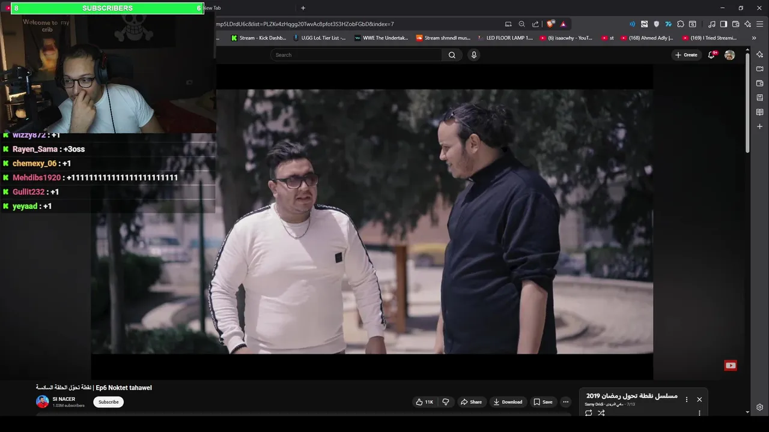This screenshot has width=769, height=432.
Task: Open the three-dot more actions menu under video
Action: pos(565,402)
